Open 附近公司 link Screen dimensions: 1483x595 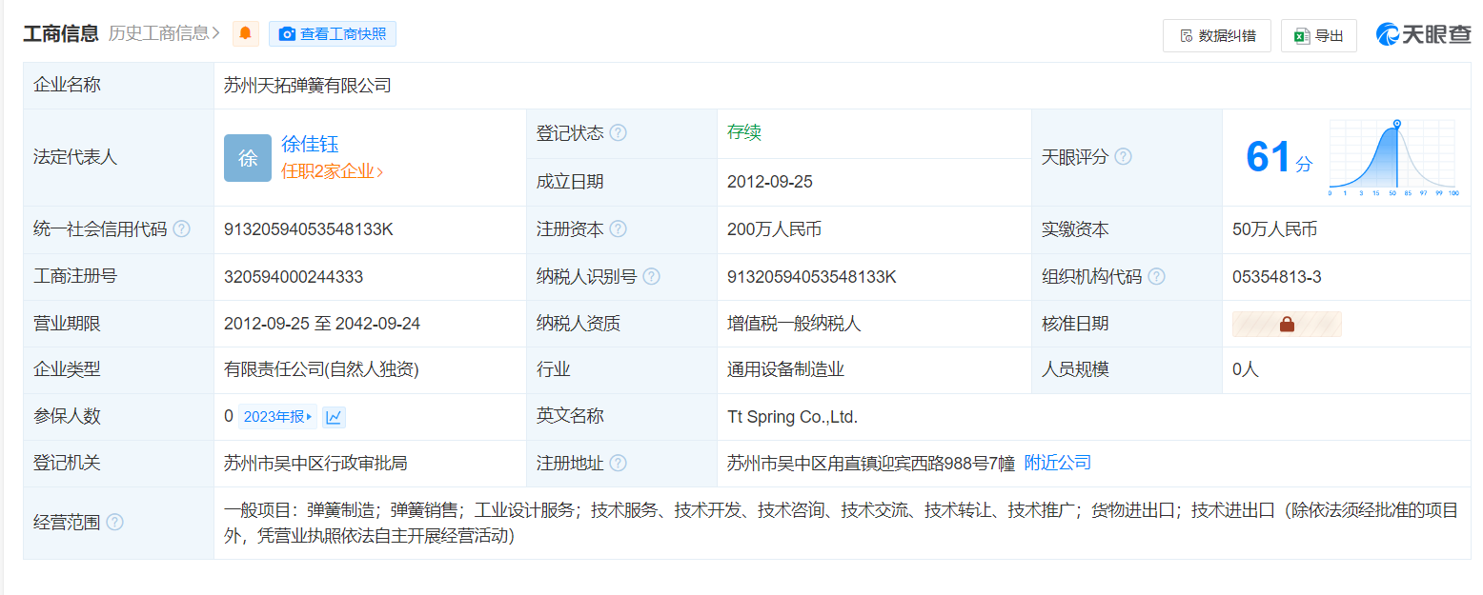[1057, 463]
